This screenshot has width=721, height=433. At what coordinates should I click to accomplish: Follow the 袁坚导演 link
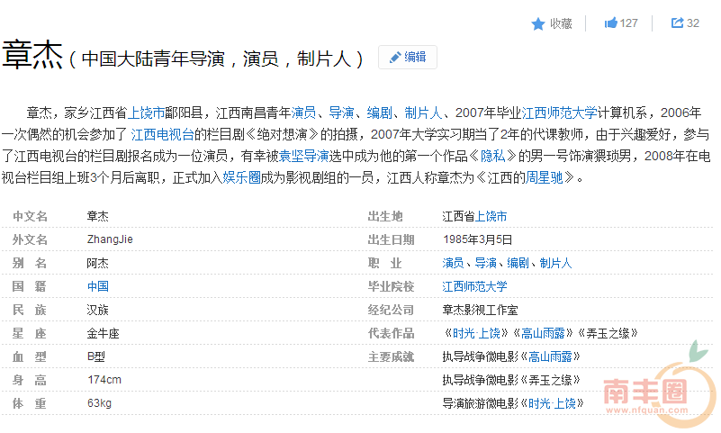(x=304, y=156)
